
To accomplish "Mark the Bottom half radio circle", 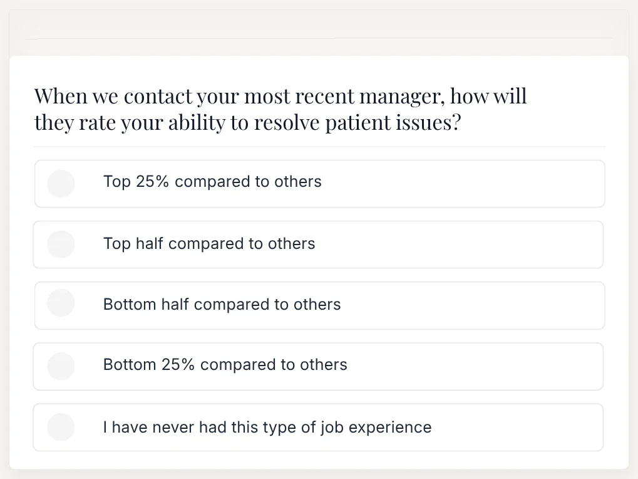I will pyautogui.click(x=61, y=303).
